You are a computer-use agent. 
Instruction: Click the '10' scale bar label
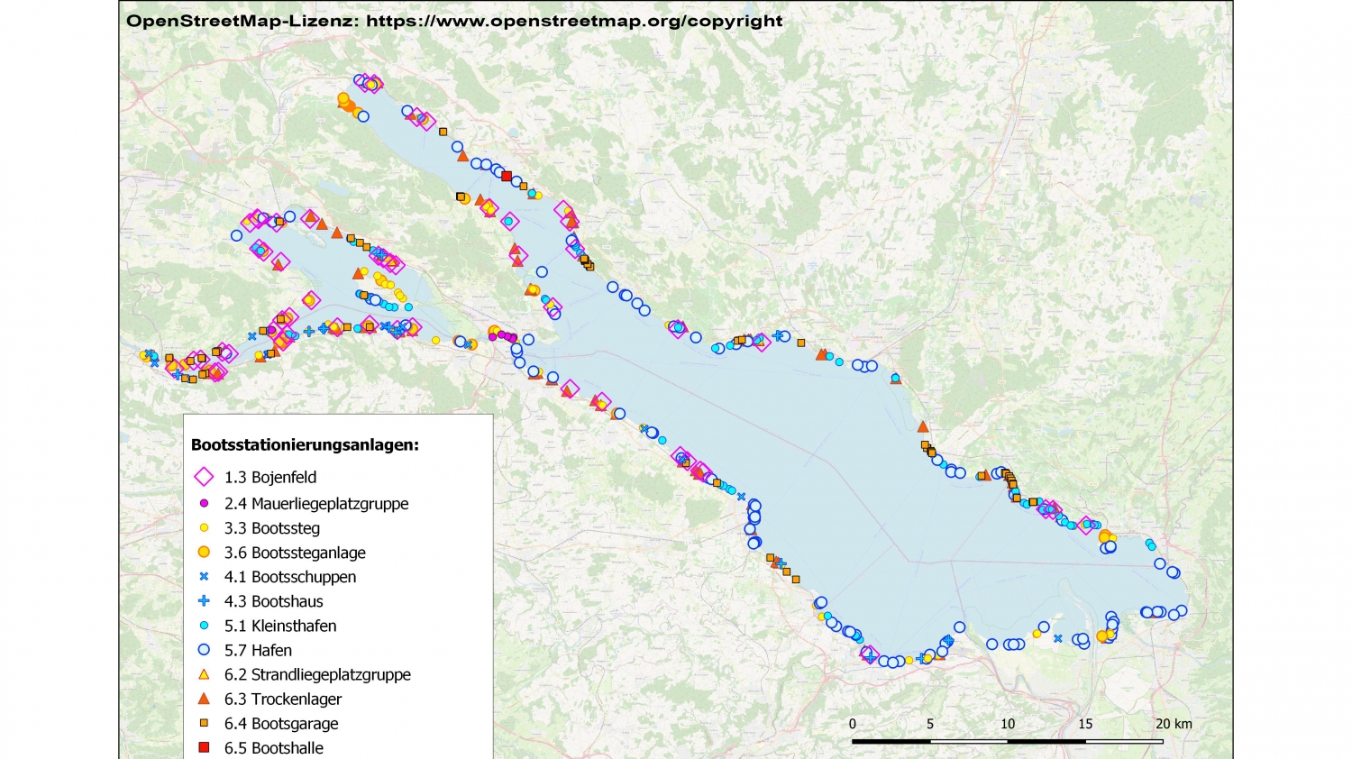point(1008,724)
